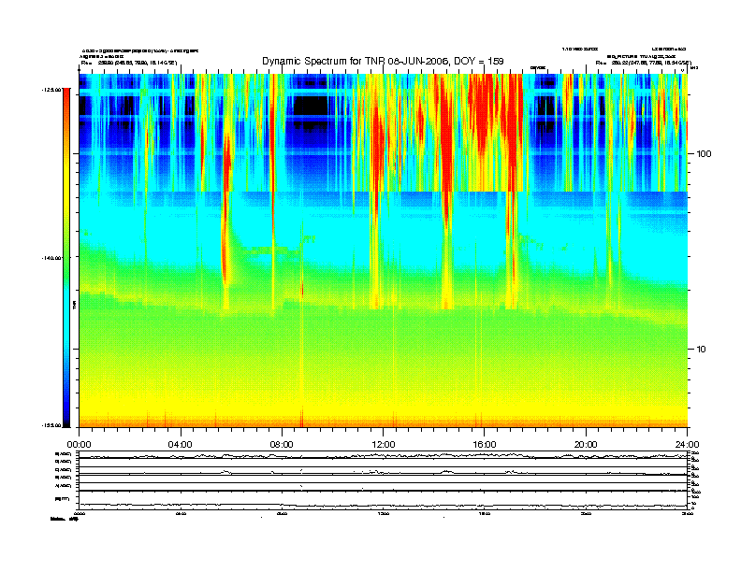Click the large 12:00 time axis label

384,444
